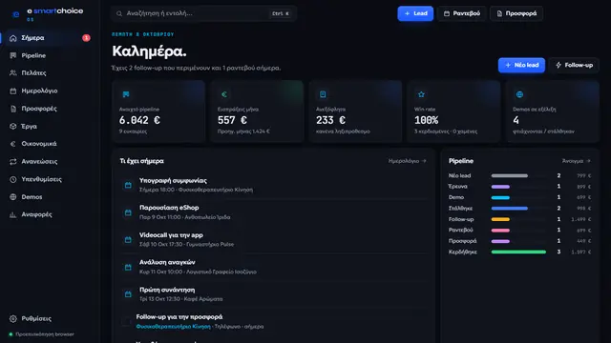
Task: Click the Προσφορά button in top bar
Action: pyautogui.click(x=516, y=13)
